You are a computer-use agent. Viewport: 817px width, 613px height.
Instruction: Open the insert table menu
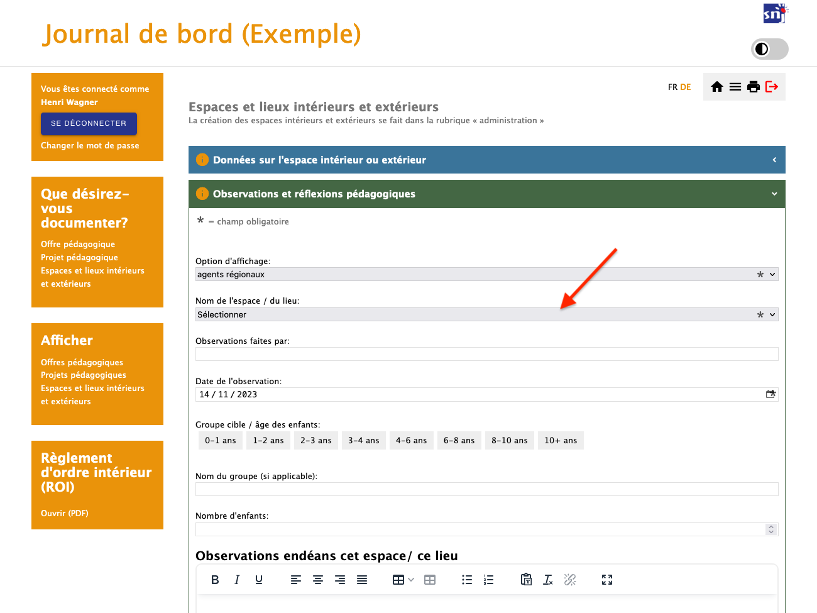click(x=403, y=580)
